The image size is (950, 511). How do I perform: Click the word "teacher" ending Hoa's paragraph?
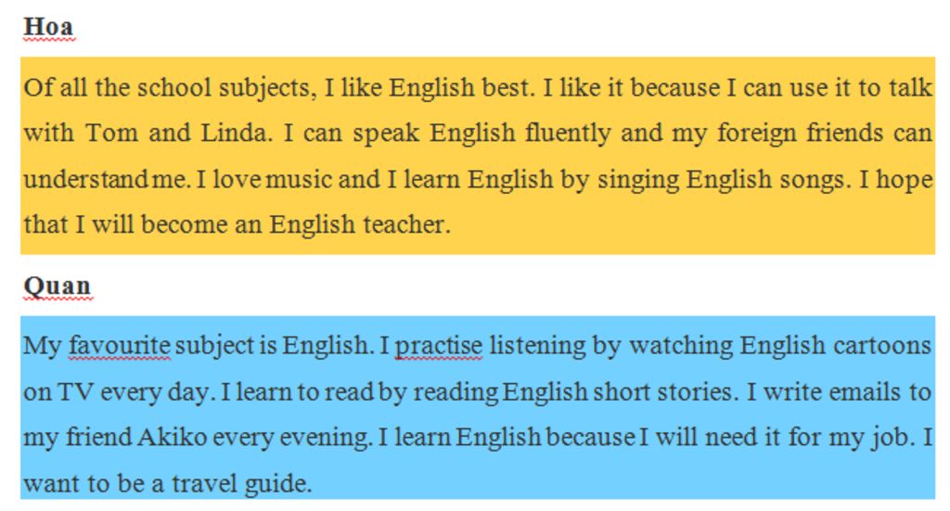407,225
